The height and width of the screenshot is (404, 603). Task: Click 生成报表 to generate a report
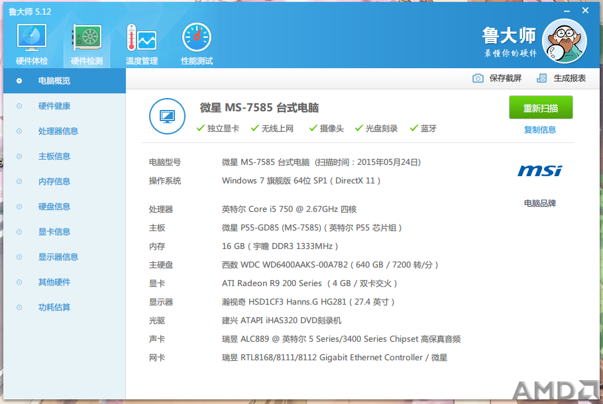[561, 78]
